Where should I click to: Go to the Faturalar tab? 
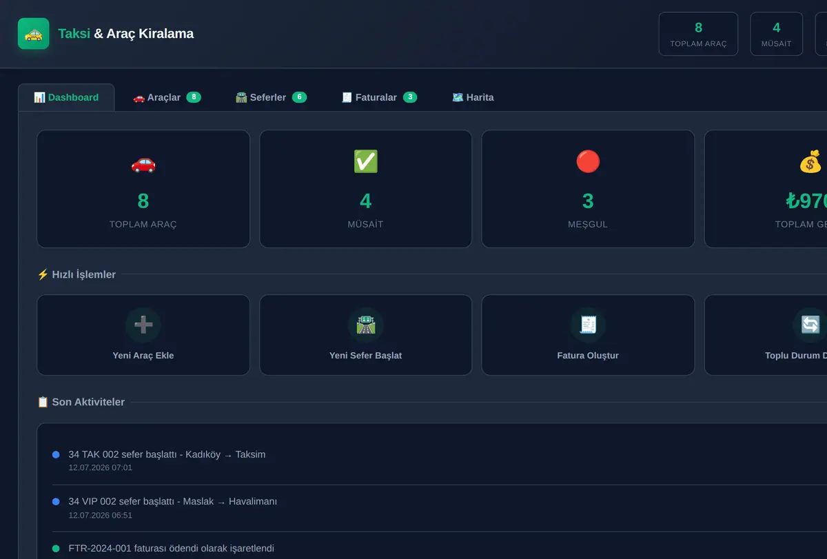[379, 97]
